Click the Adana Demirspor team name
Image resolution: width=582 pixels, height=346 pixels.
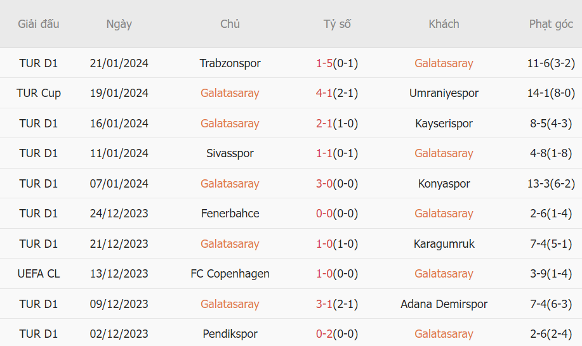point(444,304)
